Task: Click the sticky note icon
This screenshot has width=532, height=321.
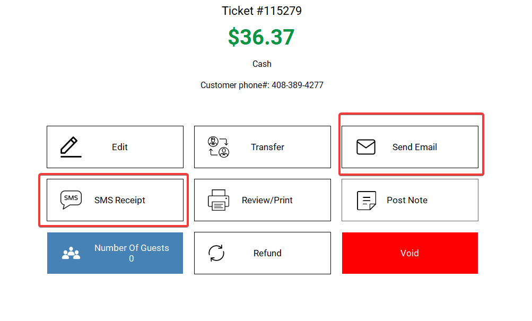Action: coord(367,200)
